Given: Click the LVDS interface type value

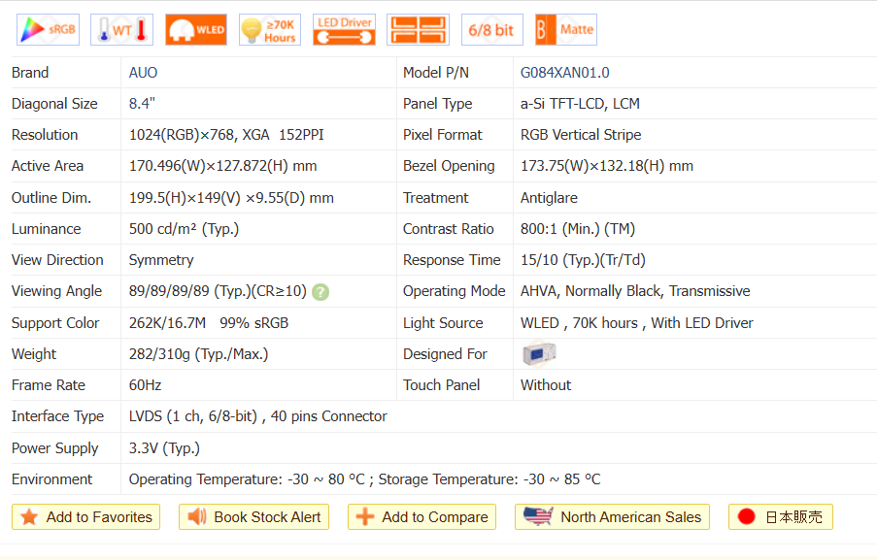Looking at the screenshot, I should (257, 416).
